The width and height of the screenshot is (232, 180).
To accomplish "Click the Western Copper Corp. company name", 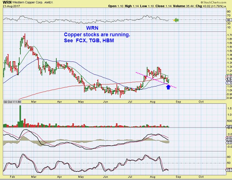I will [28, 2].
